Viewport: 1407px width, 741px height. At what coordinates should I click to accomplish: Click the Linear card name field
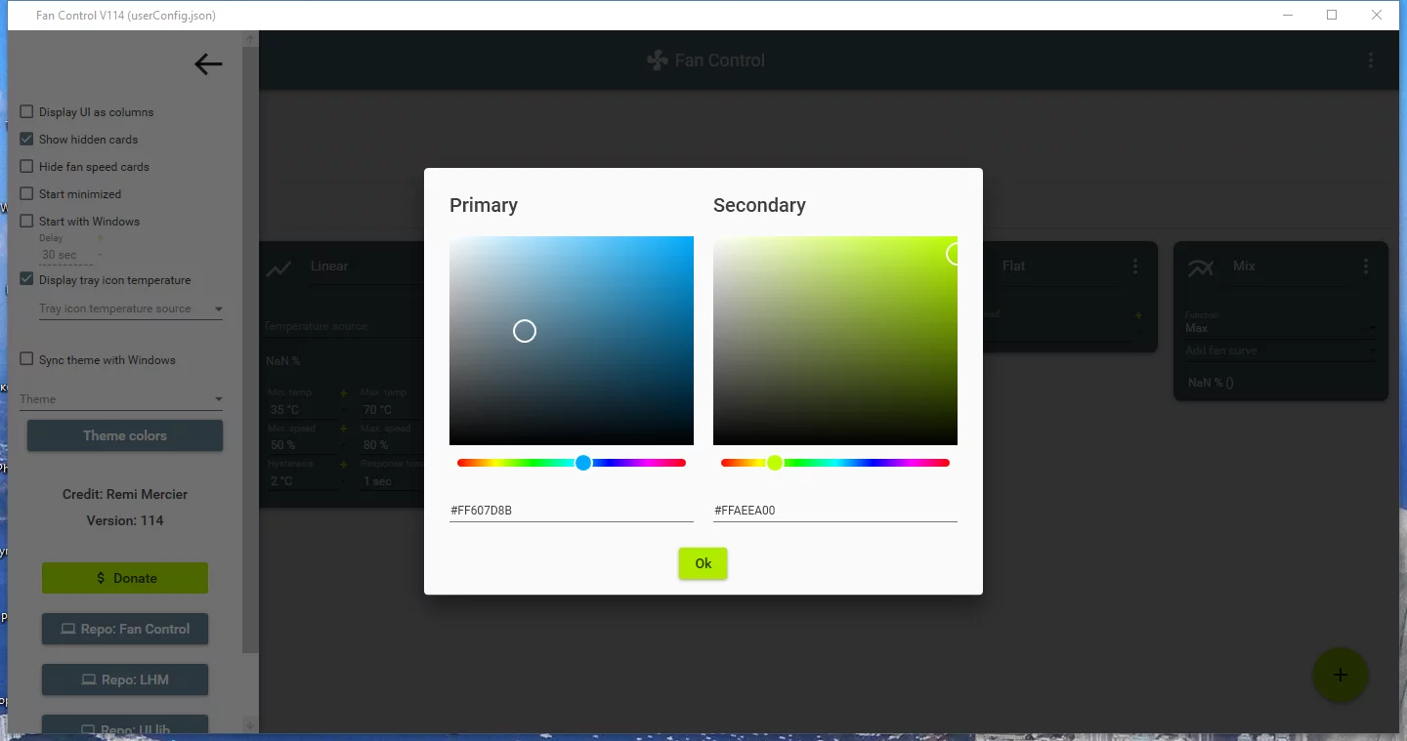pos(366,267)
